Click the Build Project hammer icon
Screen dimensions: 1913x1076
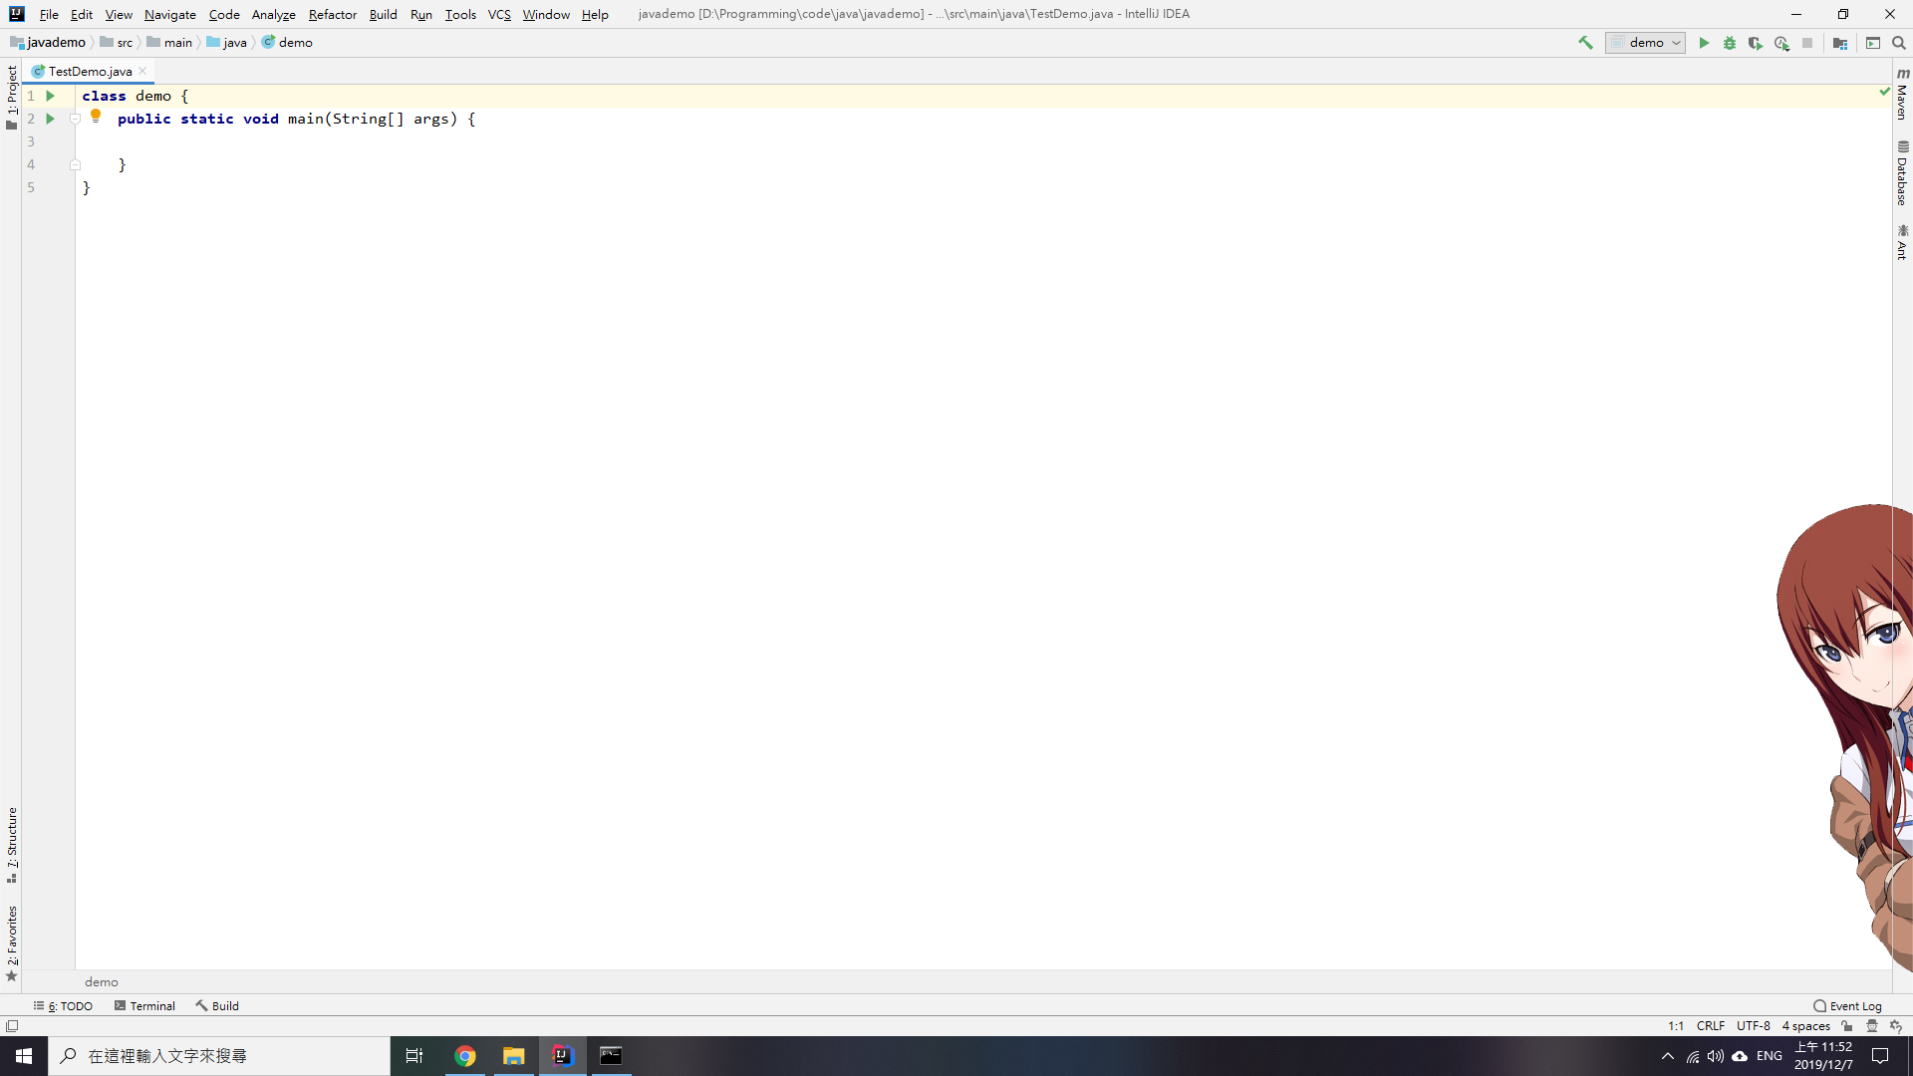[1585, 43]
